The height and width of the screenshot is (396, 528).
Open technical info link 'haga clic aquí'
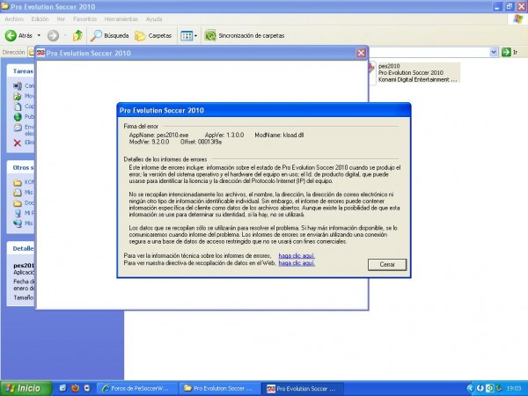(297, 255)
